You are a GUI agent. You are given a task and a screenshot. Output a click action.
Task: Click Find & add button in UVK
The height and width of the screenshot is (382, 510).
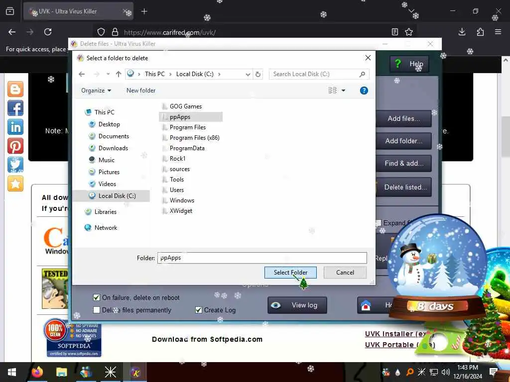[403, 163]
